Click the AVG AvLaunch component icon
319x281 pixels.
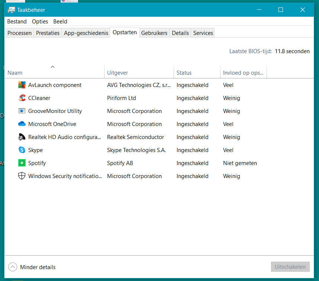22,85
